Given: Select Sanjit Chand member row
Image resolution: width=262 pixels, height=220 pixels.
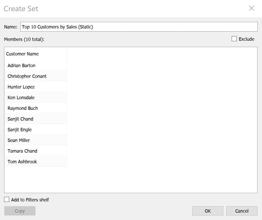Looking at the screenshot, I should coord(36,119).
